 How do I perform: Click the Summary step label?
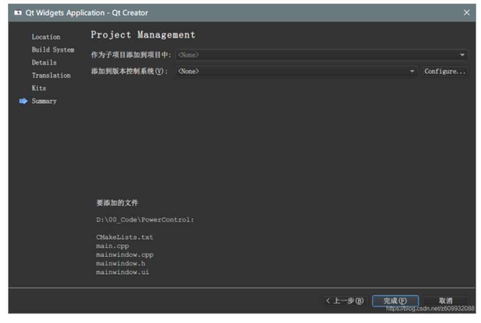(x=44, y=101)
